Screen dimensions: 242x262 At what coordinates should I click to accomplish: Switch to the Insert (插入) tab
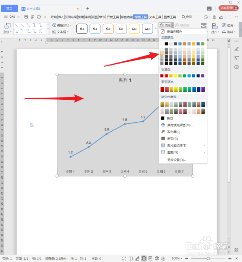point(61,17)
